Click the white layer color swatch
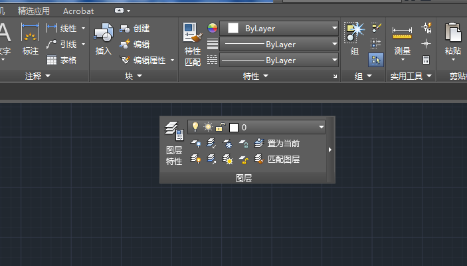The height and width of the screenshot is (266, 467). (233, 126)
